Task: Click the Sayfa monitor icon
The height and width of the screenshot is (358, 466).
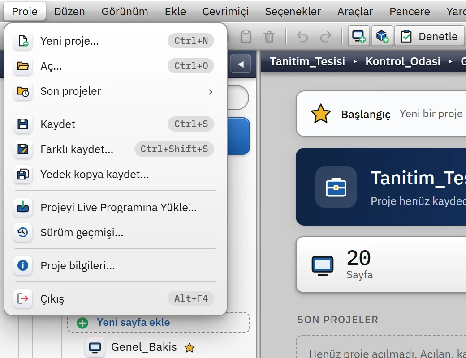Action: click(323, 265)
